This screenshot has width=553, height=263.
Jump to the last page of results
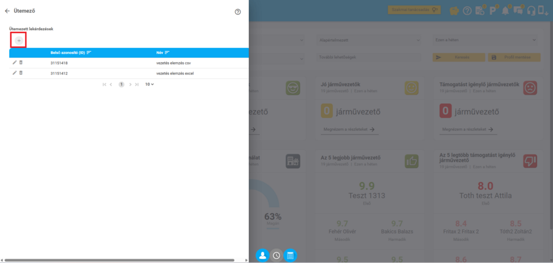(137, 85)
